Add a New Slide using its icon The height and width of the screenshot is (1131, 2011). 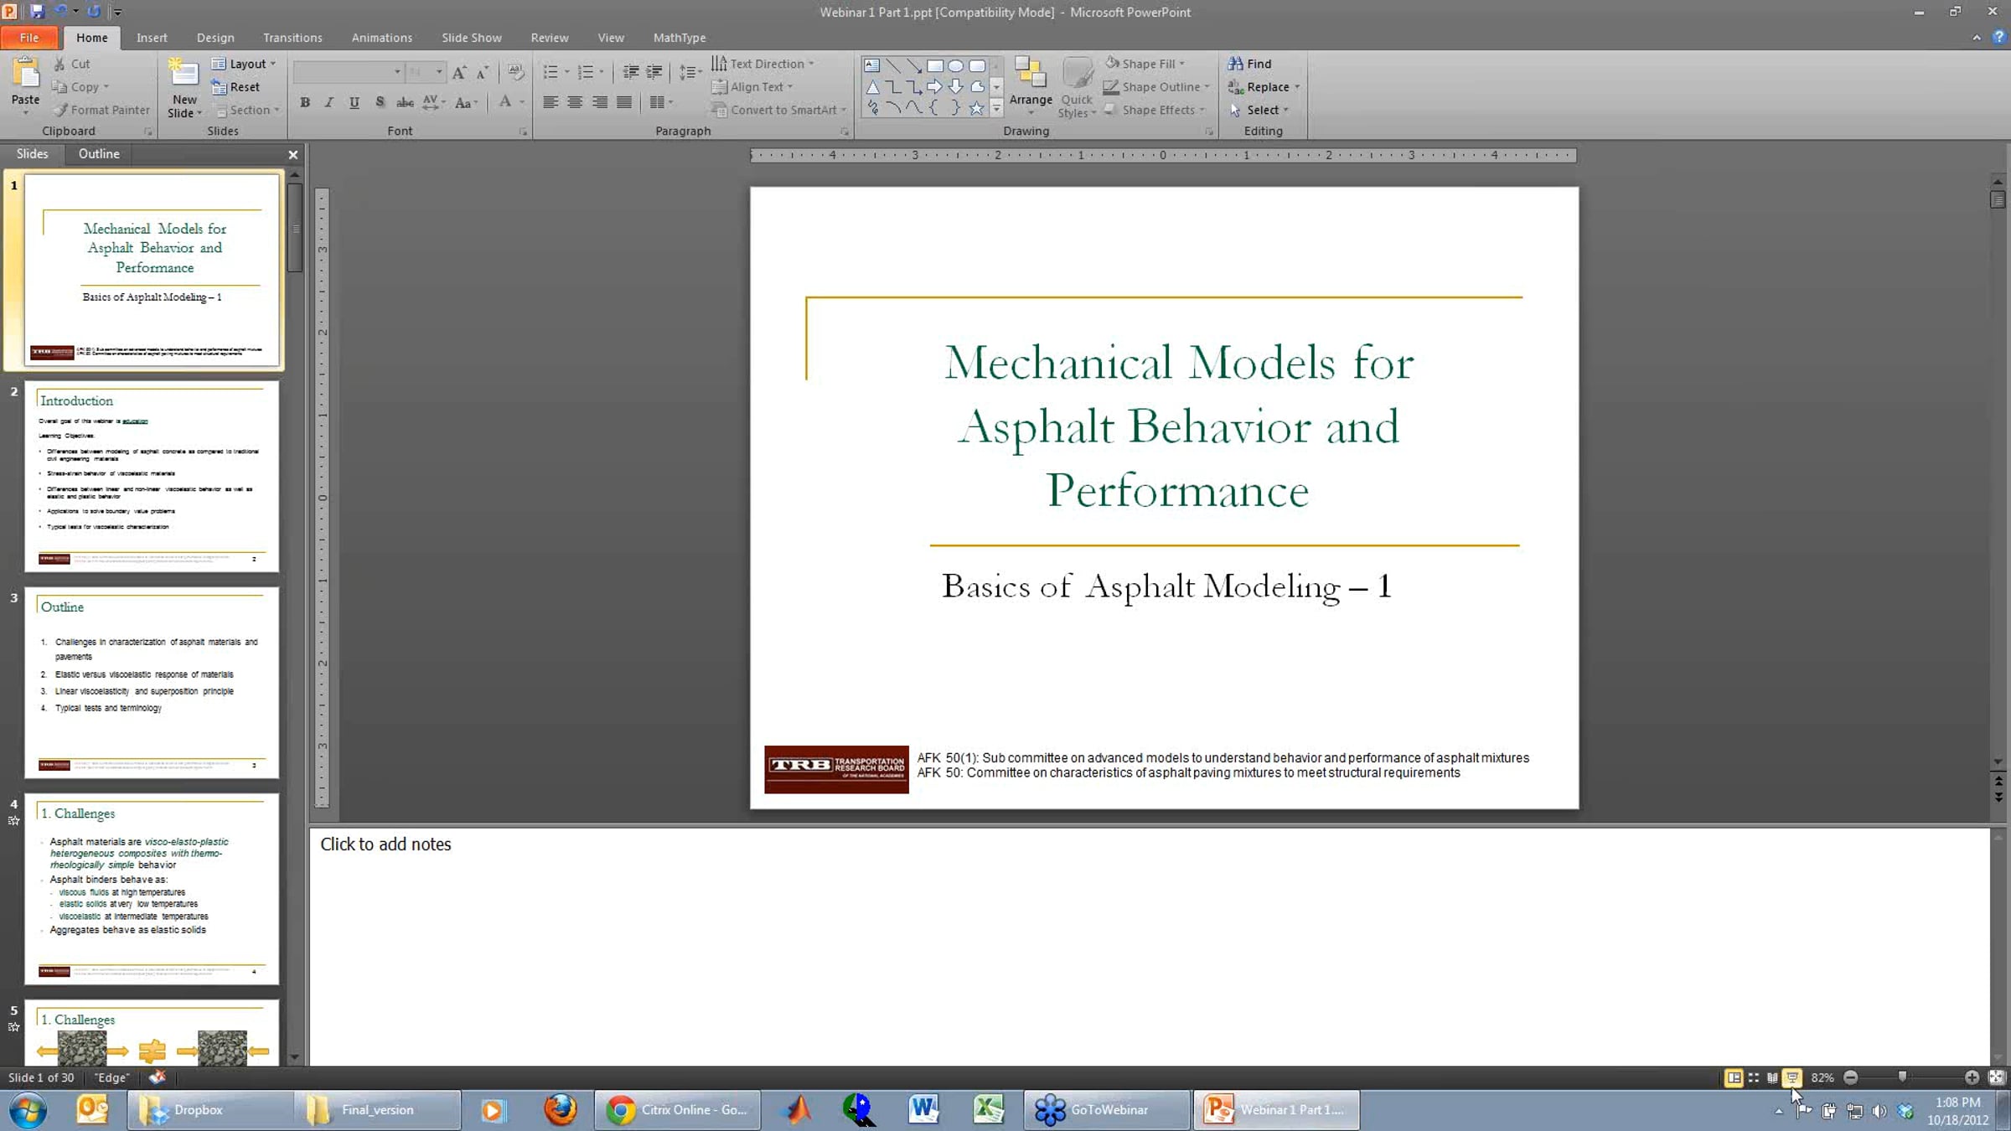click(184, 73)
